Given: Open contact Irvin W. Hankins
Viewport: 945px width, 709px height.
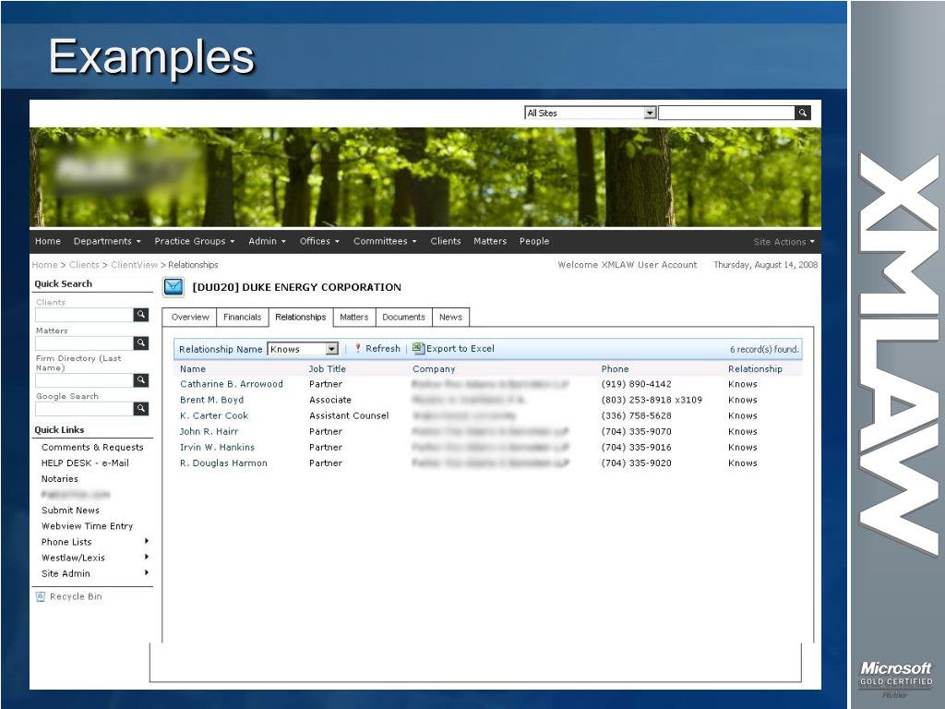Looking at the screenshot, I should click(x=217, y=448).
